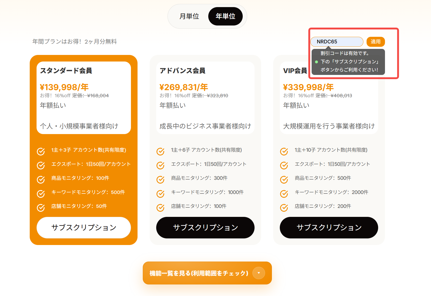The image size is (431, 296).
Task: Click the ¥269,831/年 price
Action: click(x=184, y=87)
